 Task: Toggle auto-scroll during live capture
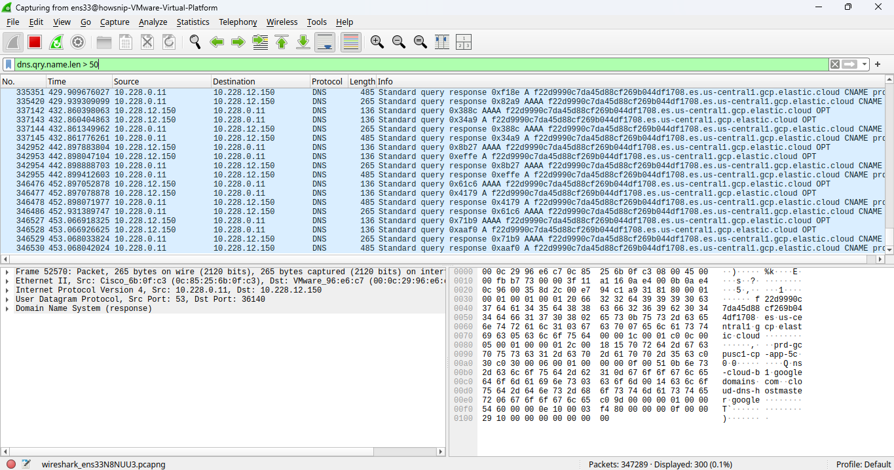(x=325, y=42)
